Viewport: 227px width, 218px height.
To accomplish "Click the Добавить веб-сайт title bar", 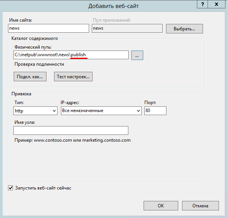I will tap(113, 6).
